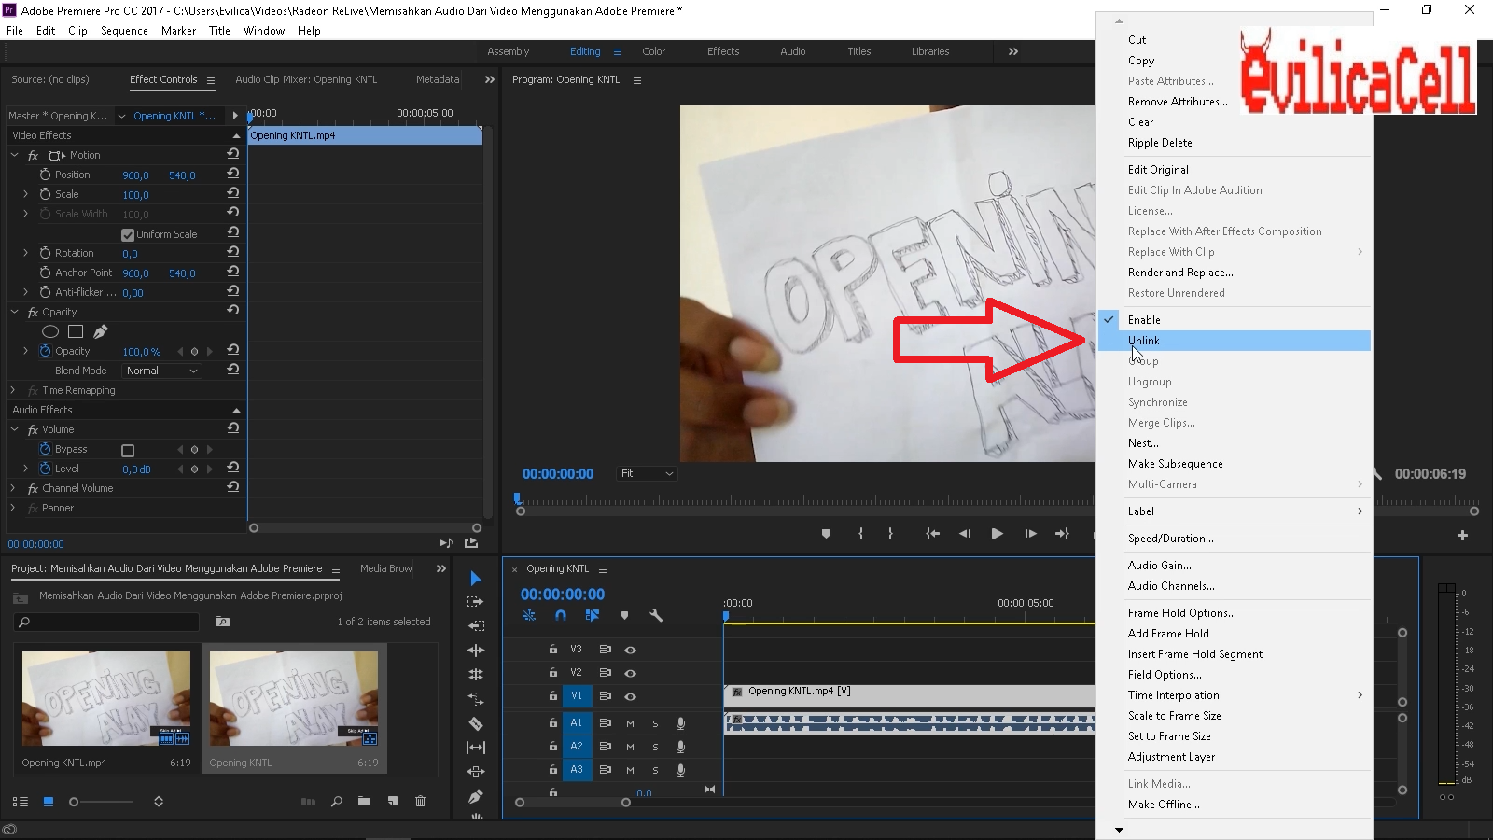Image resolution: width=1493 pixels, height=840 pixels.
Task: Open program monitor Fit zoom dropdown
Action: [647, 474]
